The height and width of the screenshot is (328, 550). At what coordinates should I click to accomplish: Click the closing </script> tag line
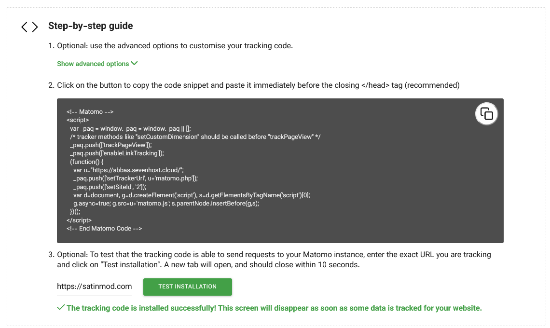point(79,220)
